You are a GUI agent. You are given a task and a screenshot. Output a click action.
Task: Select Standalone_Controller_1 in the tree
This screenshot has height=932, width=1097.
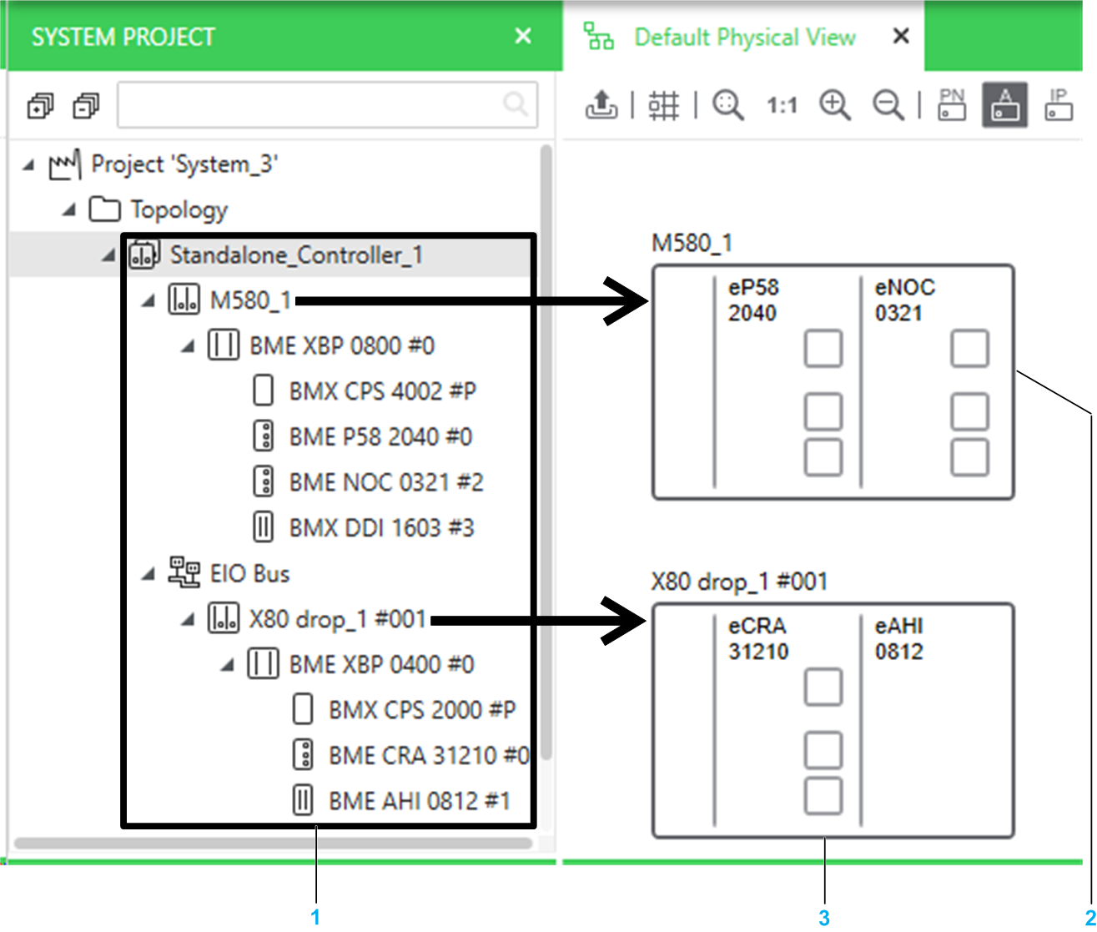[296, 254]
